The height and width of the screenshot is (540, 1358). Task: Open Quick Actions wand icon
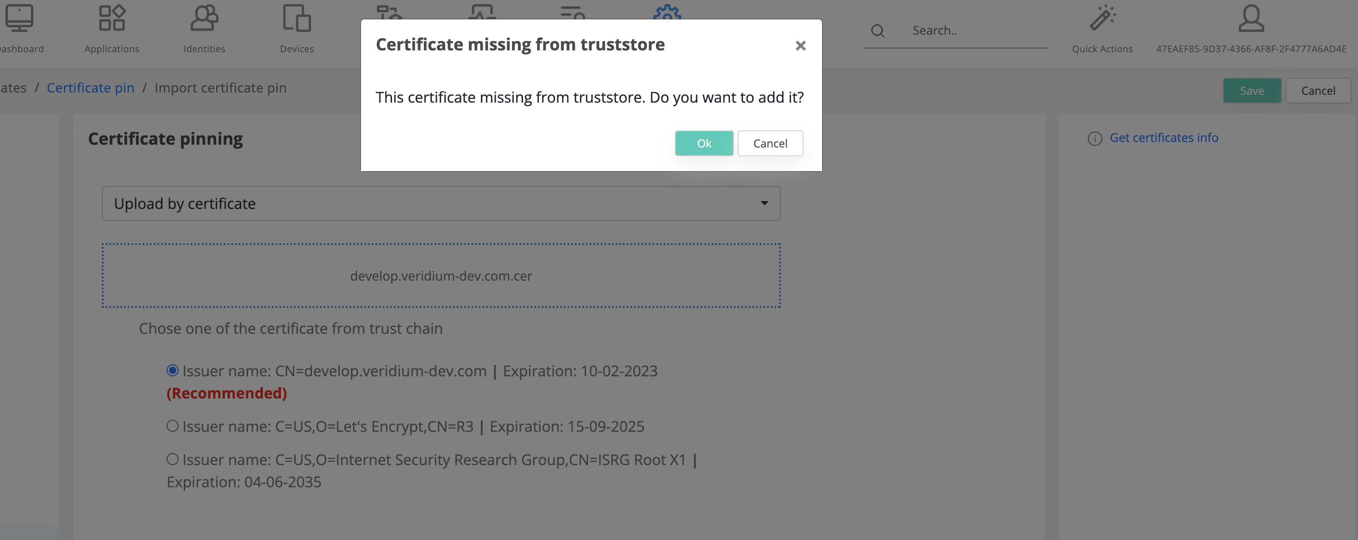[1103, 18]
